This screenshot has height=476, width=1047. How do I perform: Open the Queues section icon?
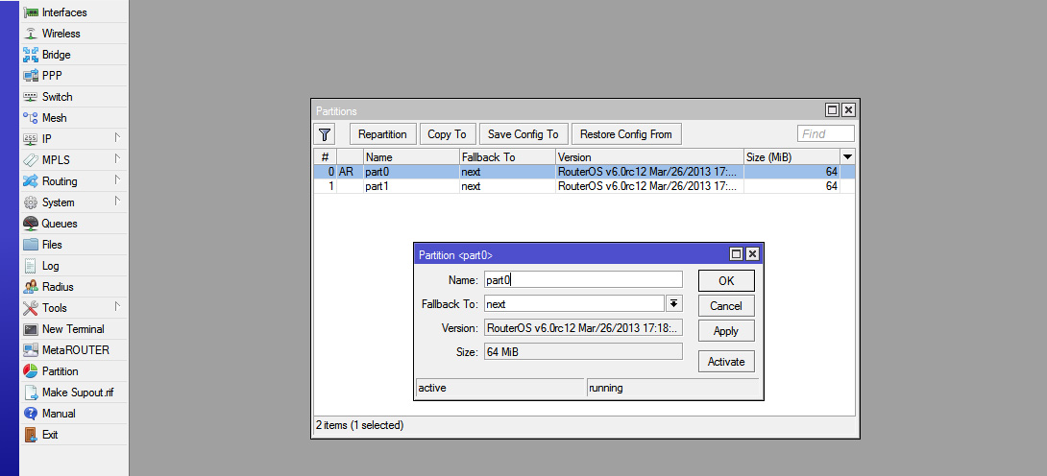click(31, 224)
